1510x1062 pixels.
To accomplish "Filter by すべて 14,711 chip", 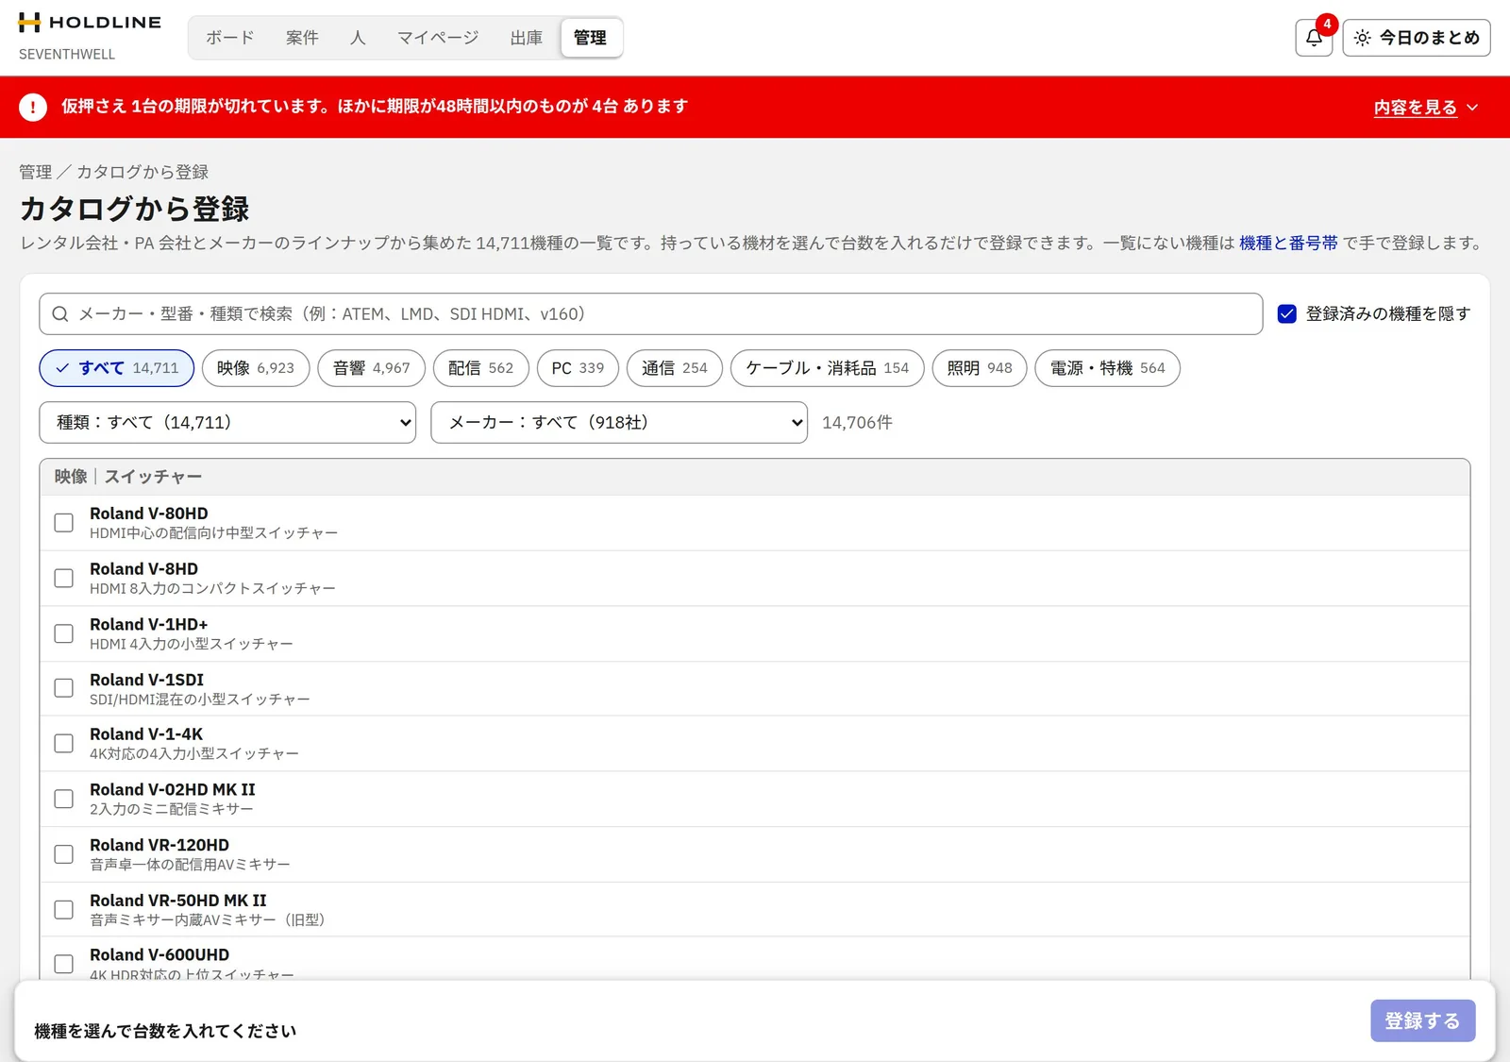I will point(117,368).
